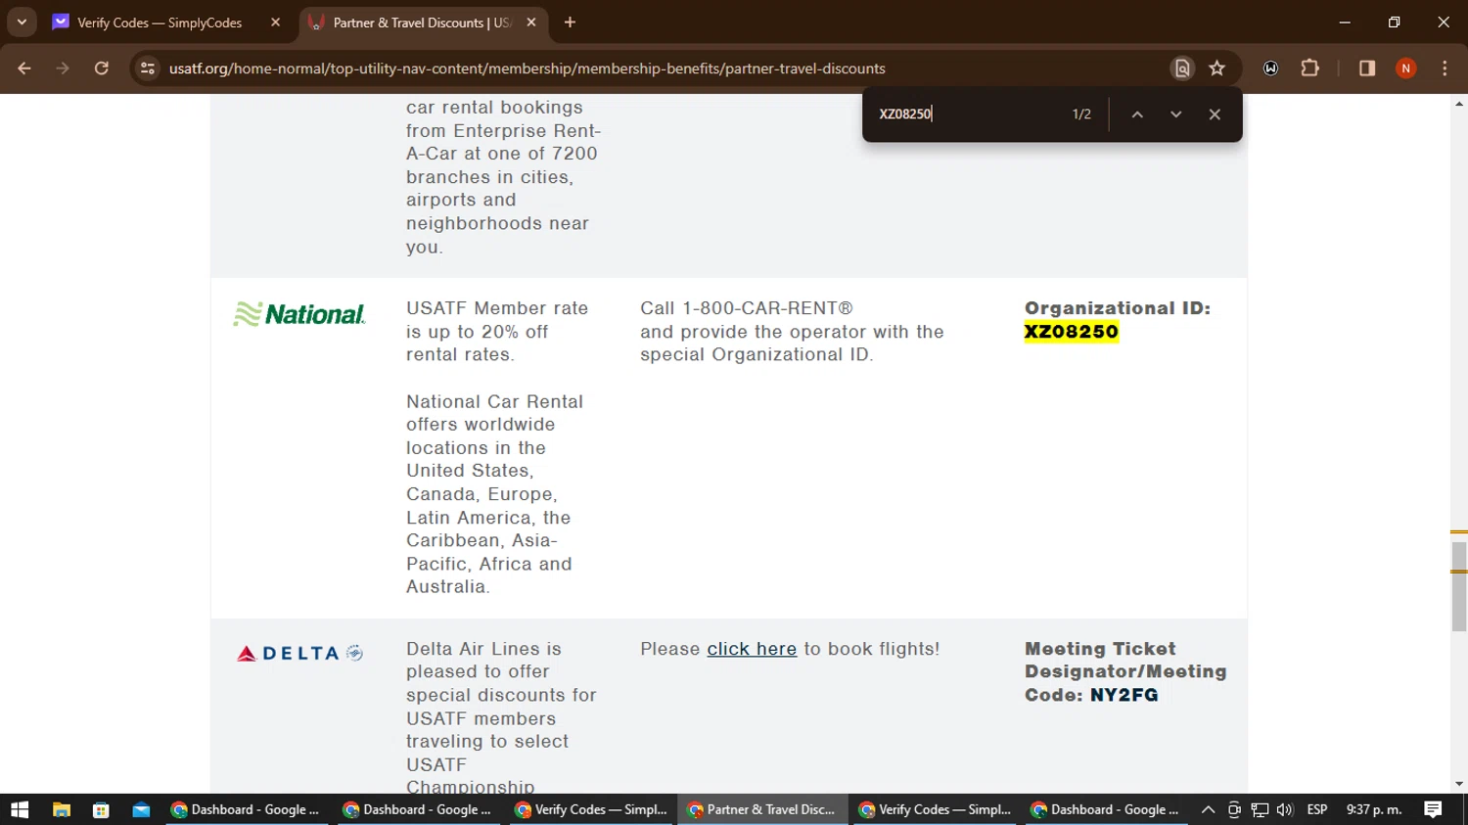Image resolution: width=1468 pixels, height=825 pixels.
Task: Open the tab search dropdown arrow
Action: point(22,22)
